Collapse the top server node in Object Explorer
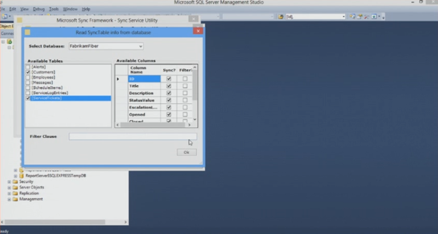 (x=3, y=42)
